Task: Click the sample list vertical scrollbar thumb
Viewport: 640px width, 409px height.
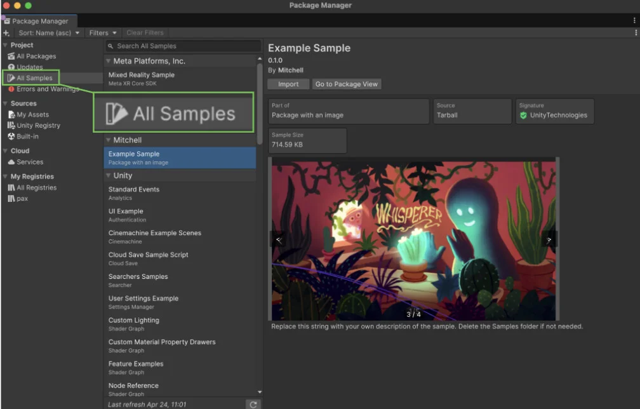Action: 260,104
